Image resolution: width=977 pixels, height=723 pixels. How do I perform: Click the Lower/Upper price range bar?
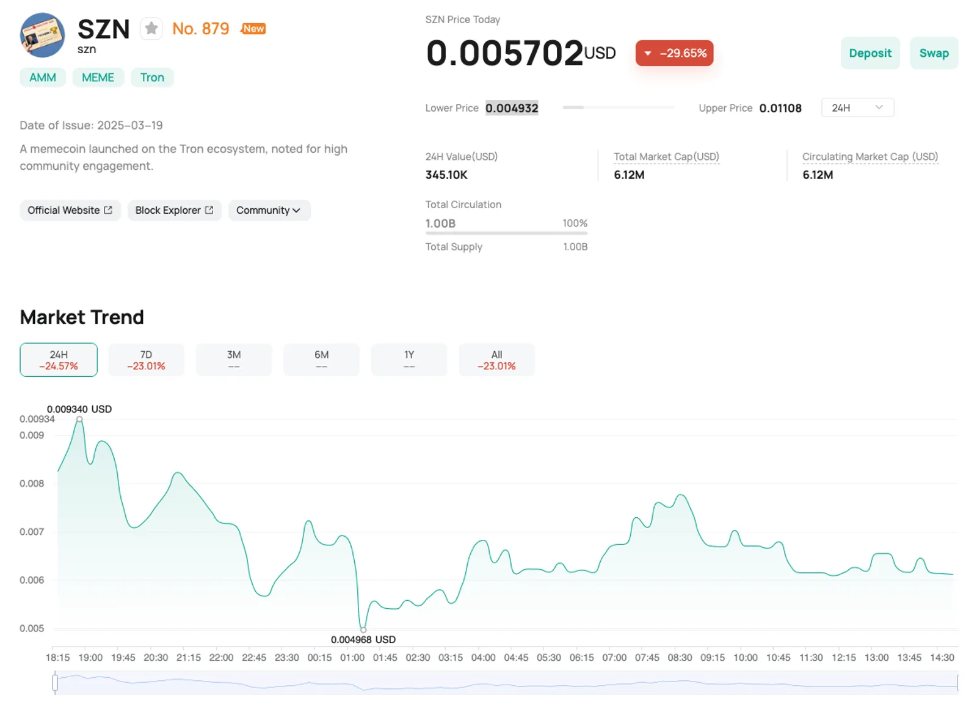pyautogui.click(x=618, y=107)
